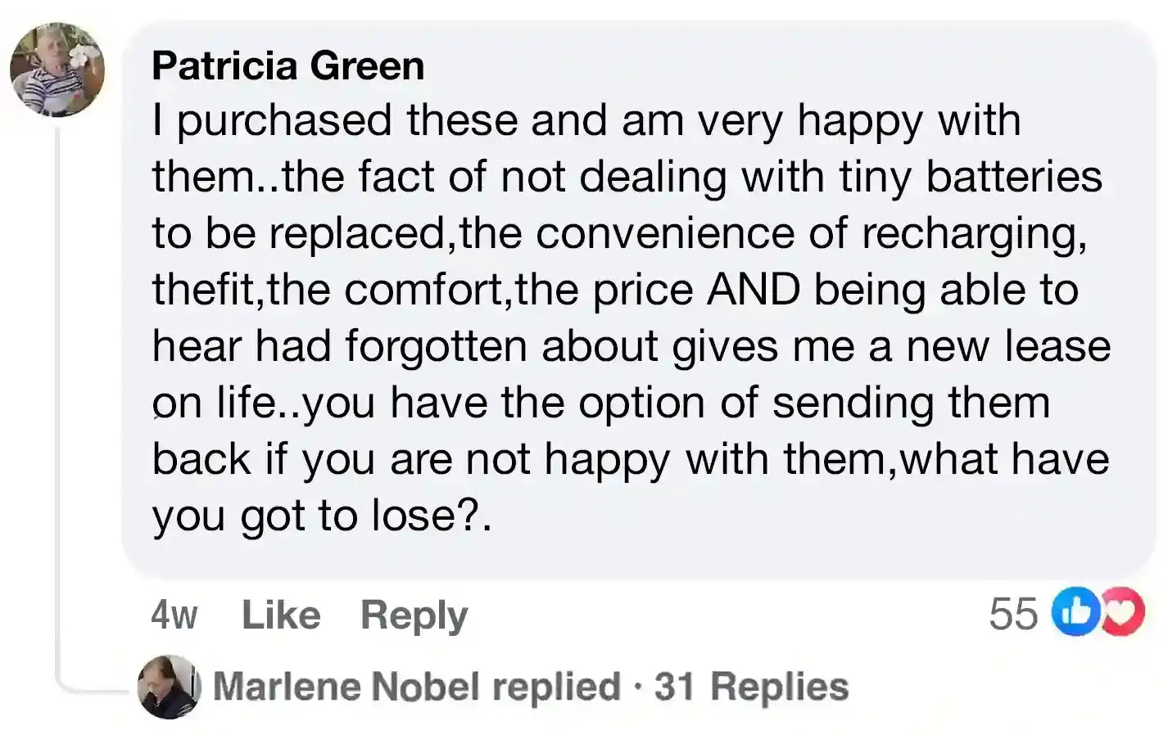This screenshot has height=735, width=1168.
Task: Open Patricia Green's profile picture
Action: pyautogui.click(x=57, y=70)
